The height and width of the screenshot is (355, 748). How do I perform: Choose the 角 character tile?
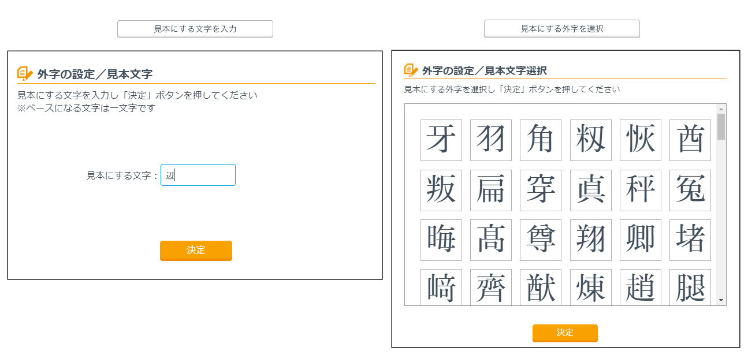541,140
